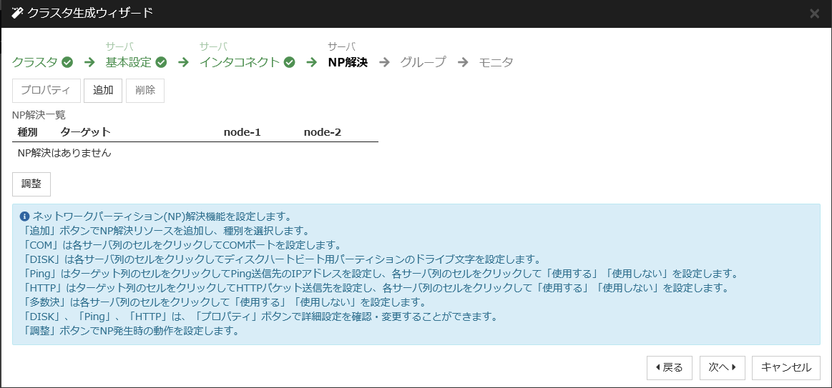Switch to the インタコネクト step
Image resolution: width=832 pixels, height=388 pixels.
pos(240,62)
